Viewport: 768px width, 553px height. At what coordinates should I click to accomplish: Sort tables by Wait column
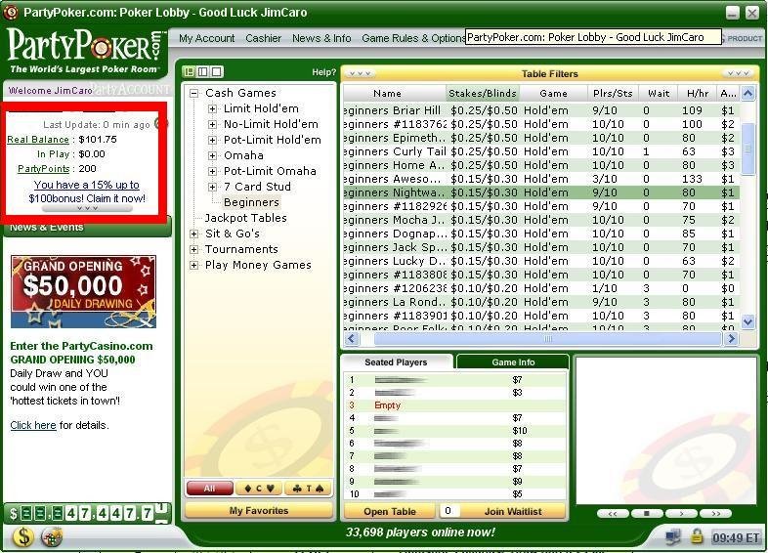659,93
